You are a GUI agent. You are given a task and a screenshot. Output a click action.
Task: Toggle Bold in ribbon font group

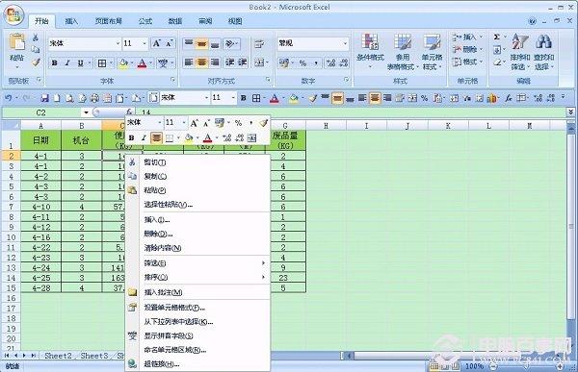55,62
